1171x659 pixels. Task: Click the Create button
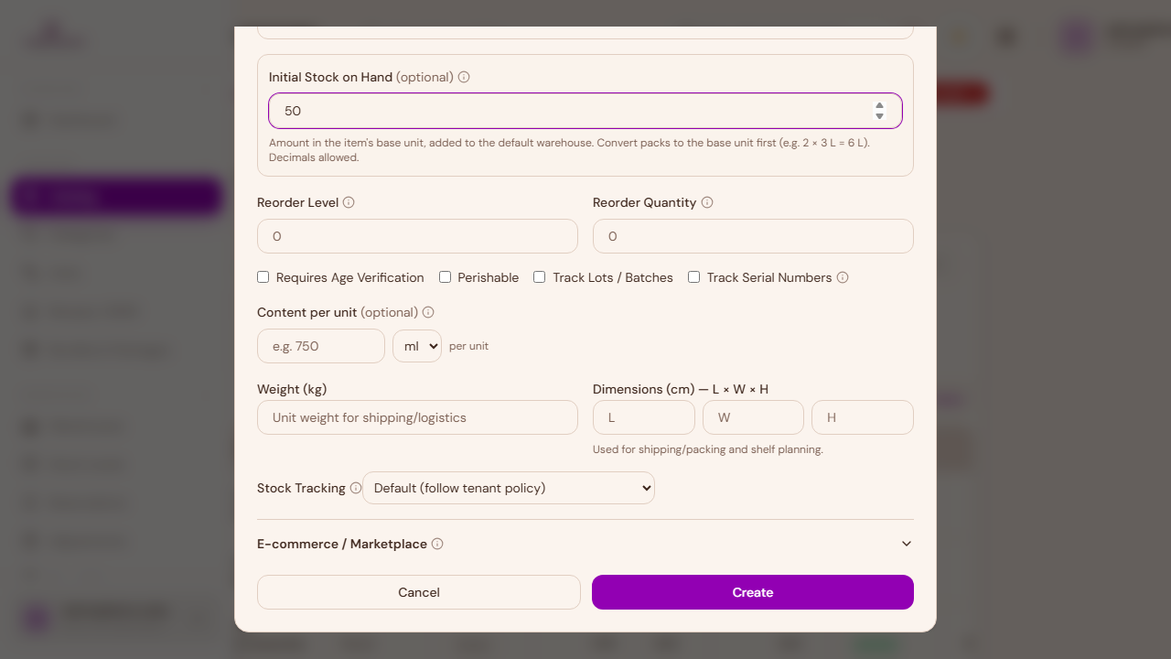tap(753, 592)
